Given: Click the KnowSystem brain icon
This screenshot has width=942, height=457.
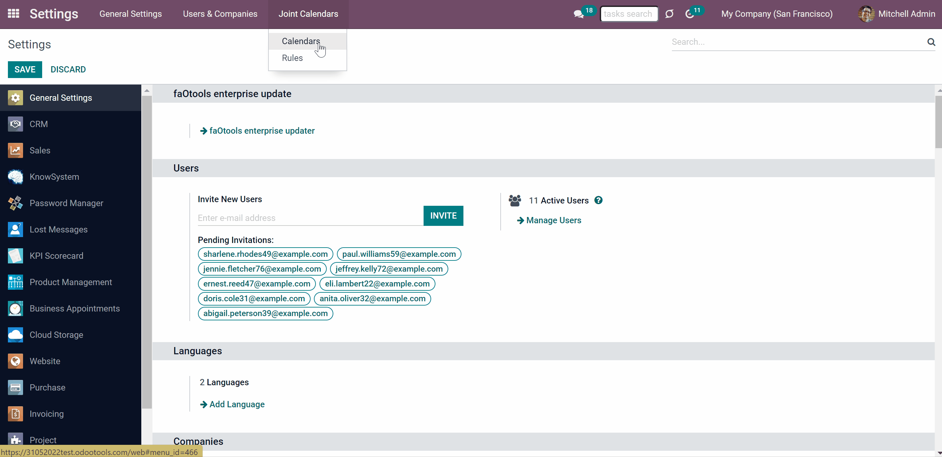Looking at the screenshot, I should [15, 176].
